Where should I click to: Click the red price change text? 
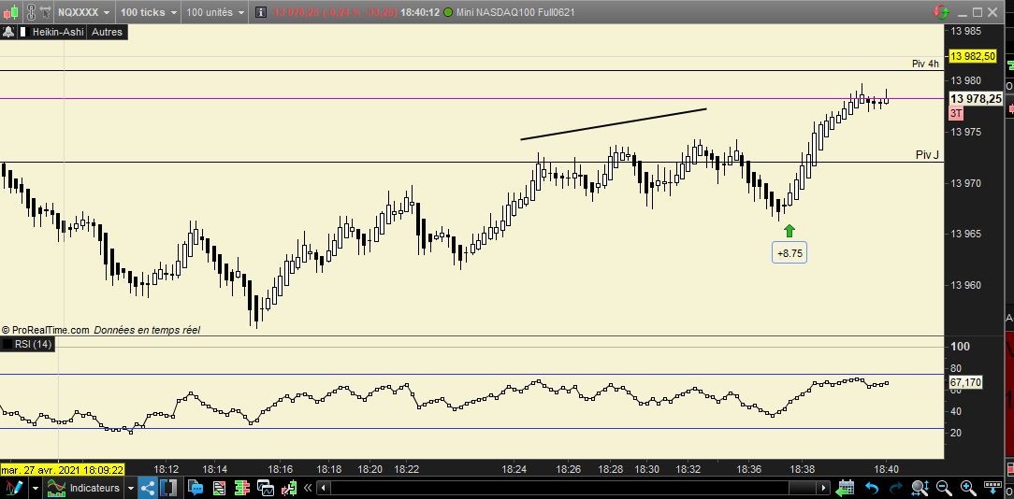(334, 12)
